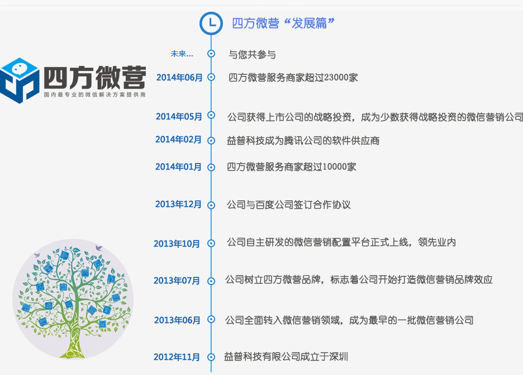
Task: Select the 2013年10月 timeline marker
Action: tap(211, 243)
